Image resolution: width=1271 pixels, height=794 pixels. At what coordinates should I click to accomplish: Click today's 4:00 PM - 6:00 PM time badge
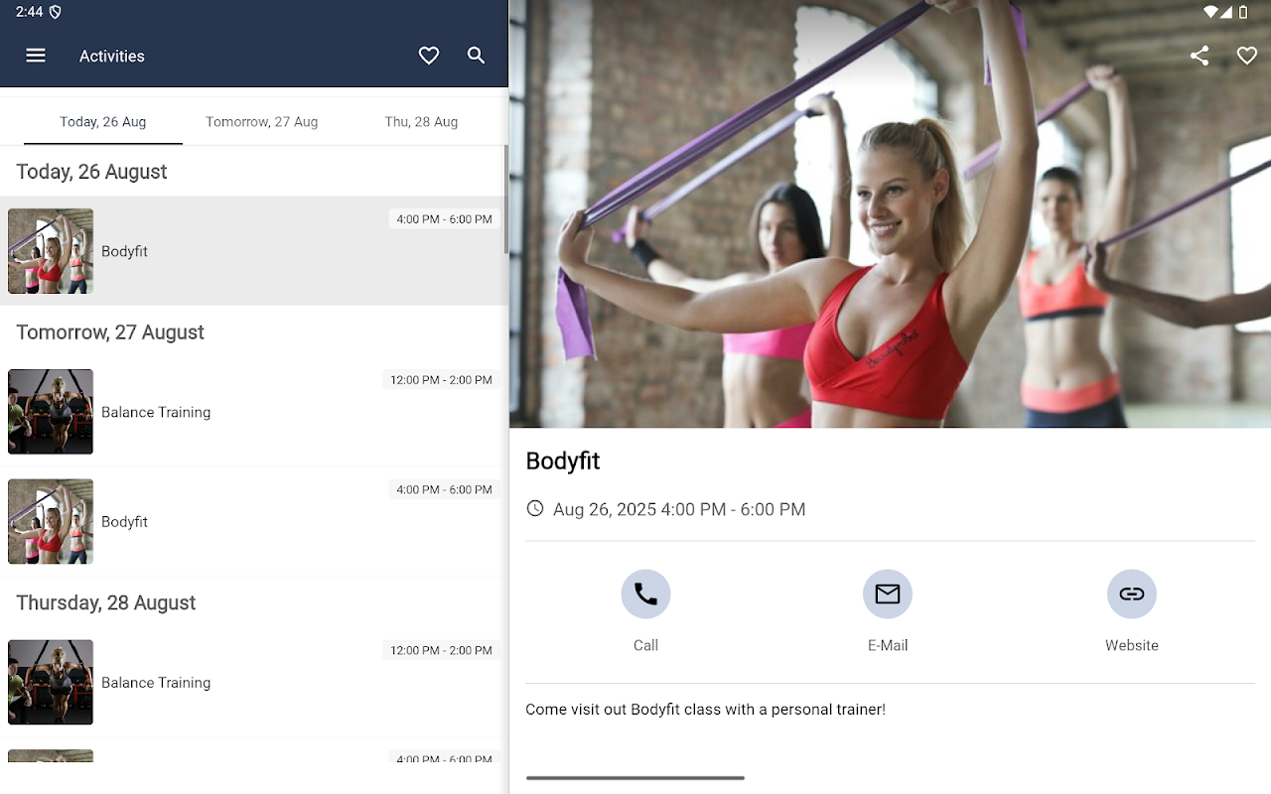pos(444,219)
